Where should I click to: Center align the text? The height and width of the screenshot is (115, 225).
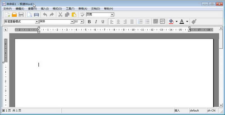tap(118, 22)
